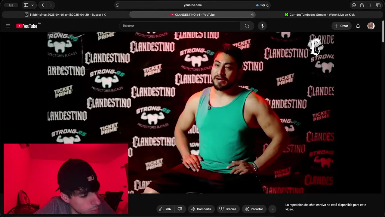Viewport: 385px width, 217px height.
Task: Like the video with 706 likes
Action: click(165, 209)
